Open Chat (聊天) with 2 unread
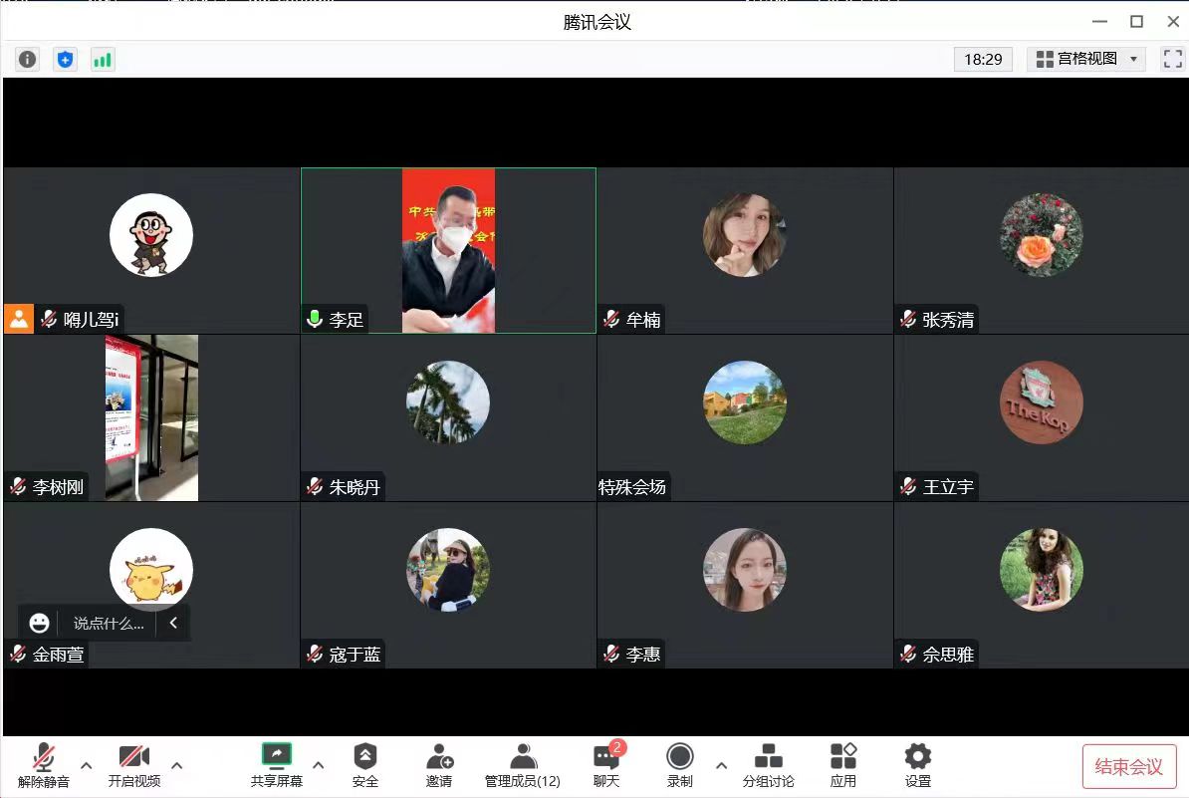1189x798 pixels. 606,765
